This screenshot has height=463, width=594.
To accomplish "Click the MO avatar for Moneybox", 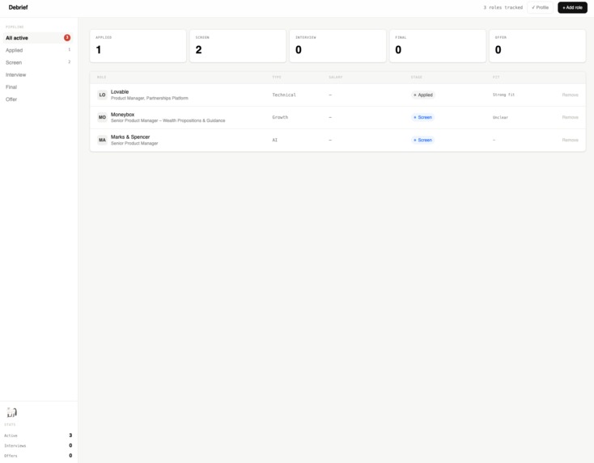I will (102, 117).
